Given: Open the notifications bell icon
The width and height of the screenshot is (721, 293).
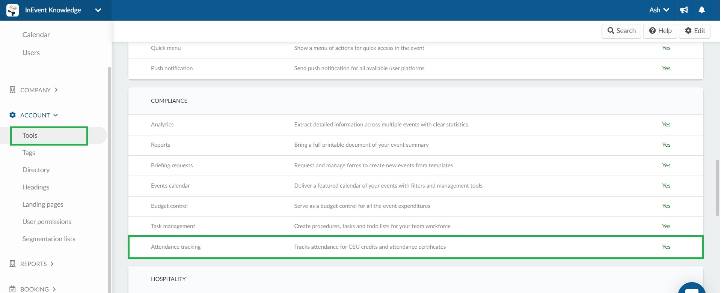Looking at the screenshot, I should pyautogui.click(x=701, y=10).
